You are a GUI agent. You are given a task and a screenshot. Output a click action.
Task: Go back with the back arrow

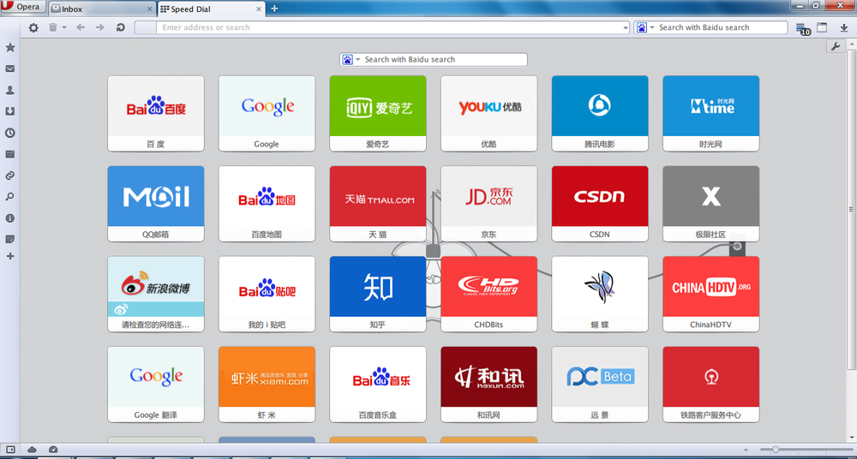point(81,27)
